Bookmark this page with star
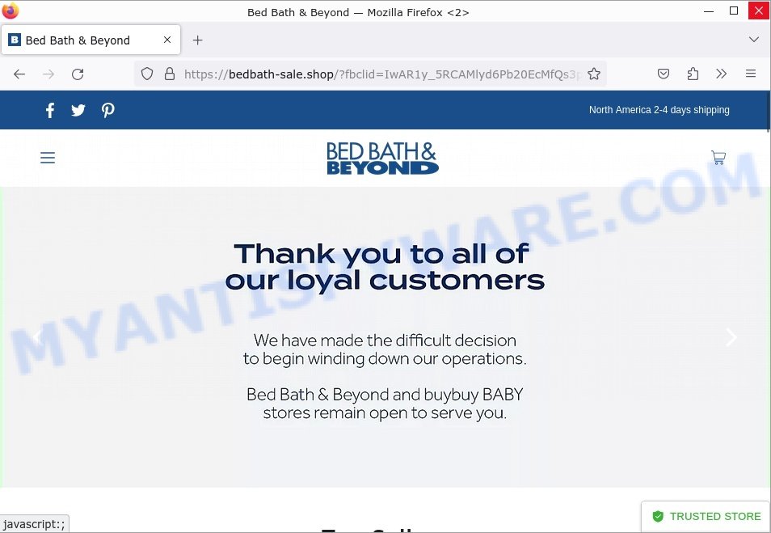771x533 pixels. pyautogui.click(x=594, y=74)
